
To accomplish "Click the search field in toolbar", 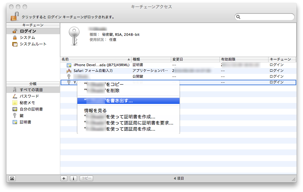I will [265, 17].
